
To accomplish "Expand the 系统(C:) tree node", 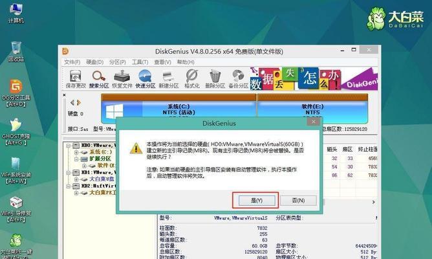I will 76,152.
